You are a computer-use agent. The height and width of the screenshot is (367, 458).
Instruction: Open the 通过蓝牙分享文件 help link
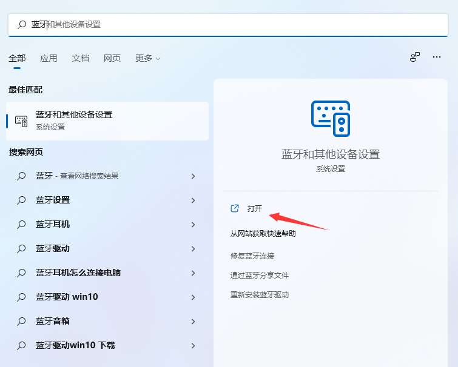(x=260, y=275)
